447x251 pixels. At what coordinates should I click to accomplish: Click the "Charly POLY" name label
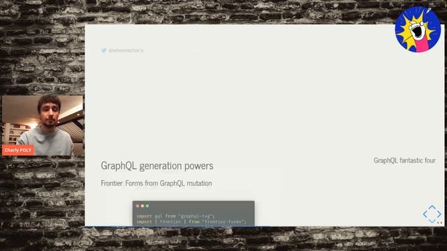18,150
